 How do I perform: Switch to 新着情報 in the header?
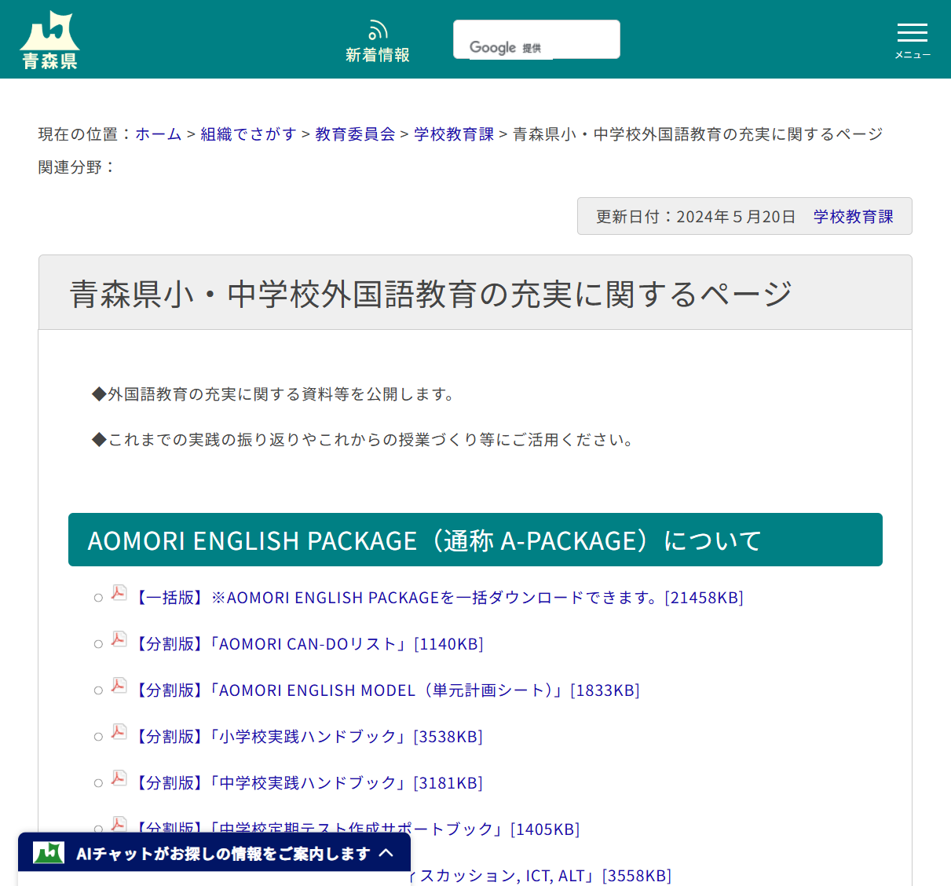(378, 55)
